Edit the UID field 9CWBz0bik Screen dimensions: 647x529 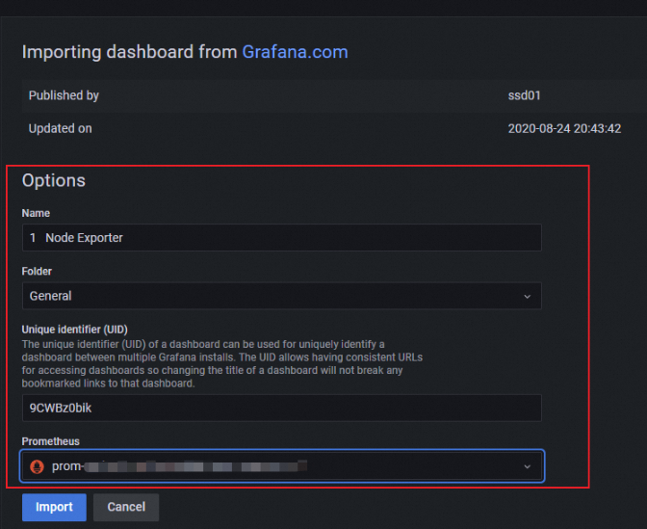282,408
